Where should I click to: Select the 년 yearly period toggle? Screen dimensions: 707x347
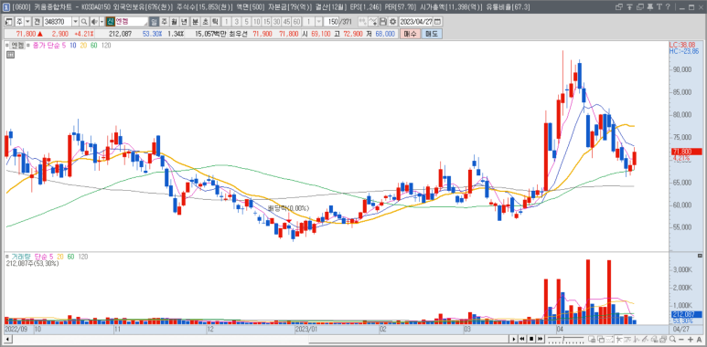(184, 22)
